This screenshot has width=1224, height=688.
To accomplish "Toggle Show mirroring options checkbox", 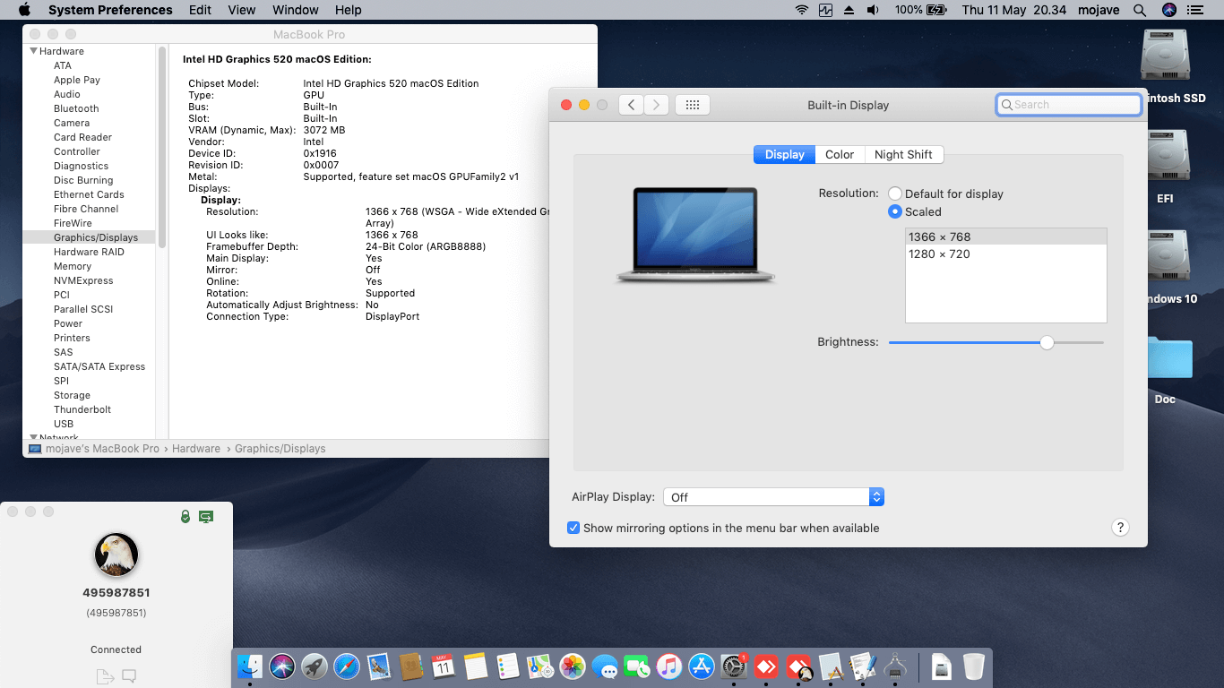I will (x=573, y=528).
